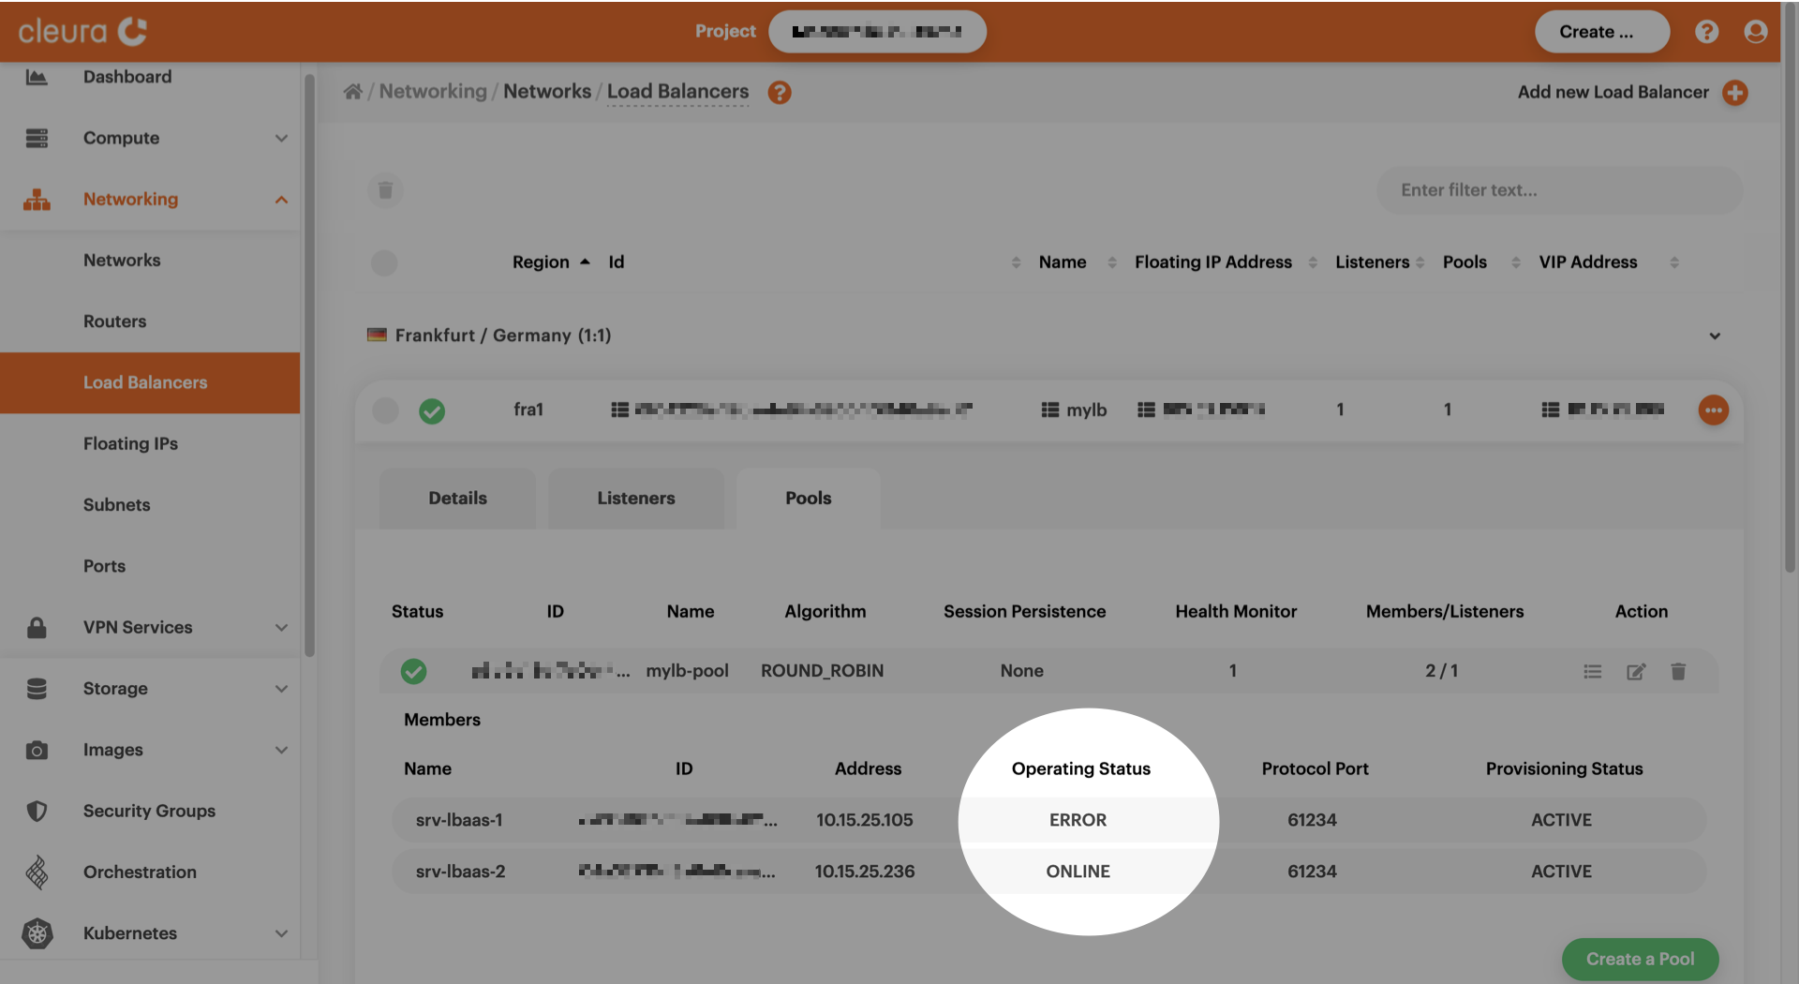Select the fra1 load balancer row checkbox
The height and width of the screenshot is (984, 1799).
(385, 410)
